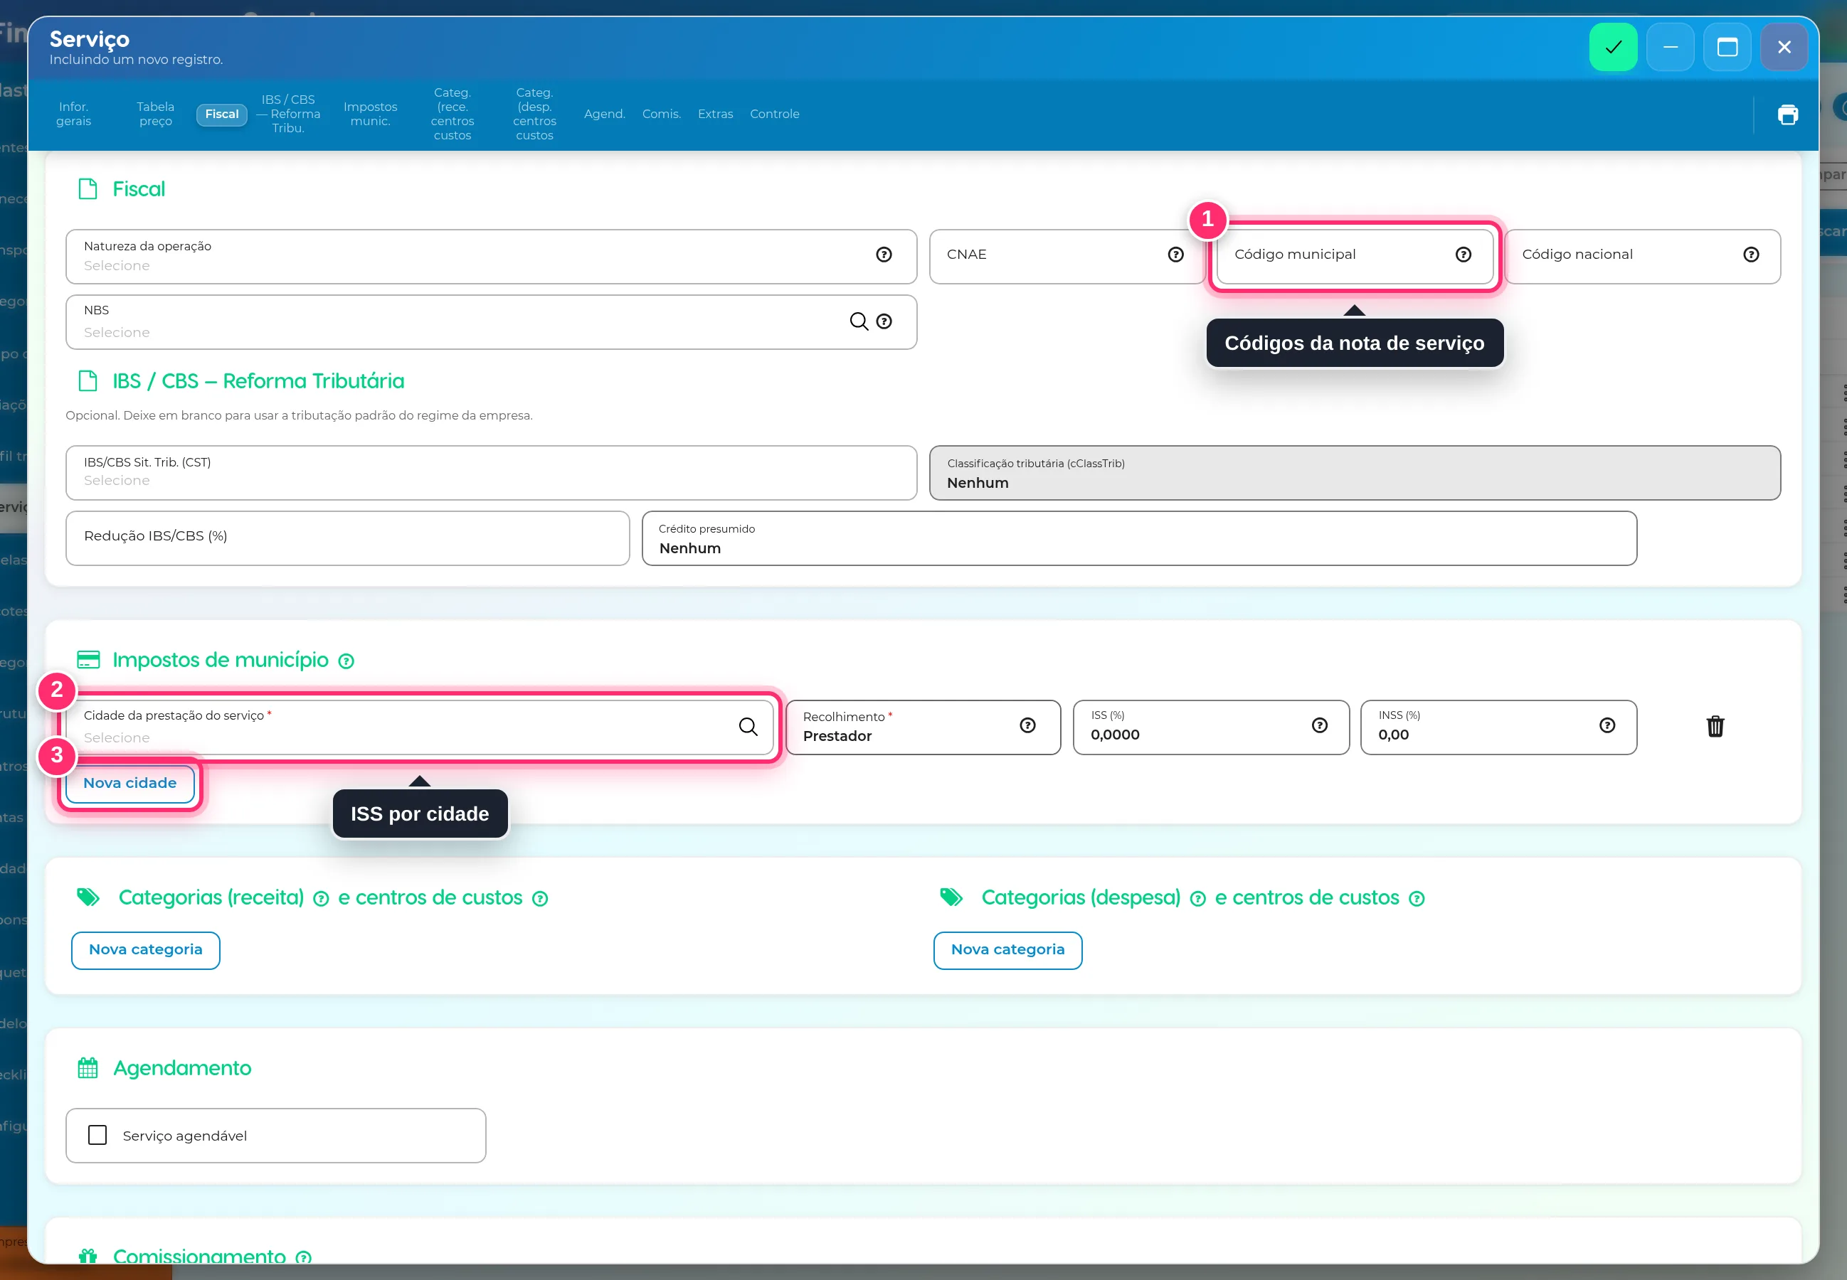Click help icon beside Comissionamento heading
The image size is (1847, 1280).
(x=303, y=1257)
